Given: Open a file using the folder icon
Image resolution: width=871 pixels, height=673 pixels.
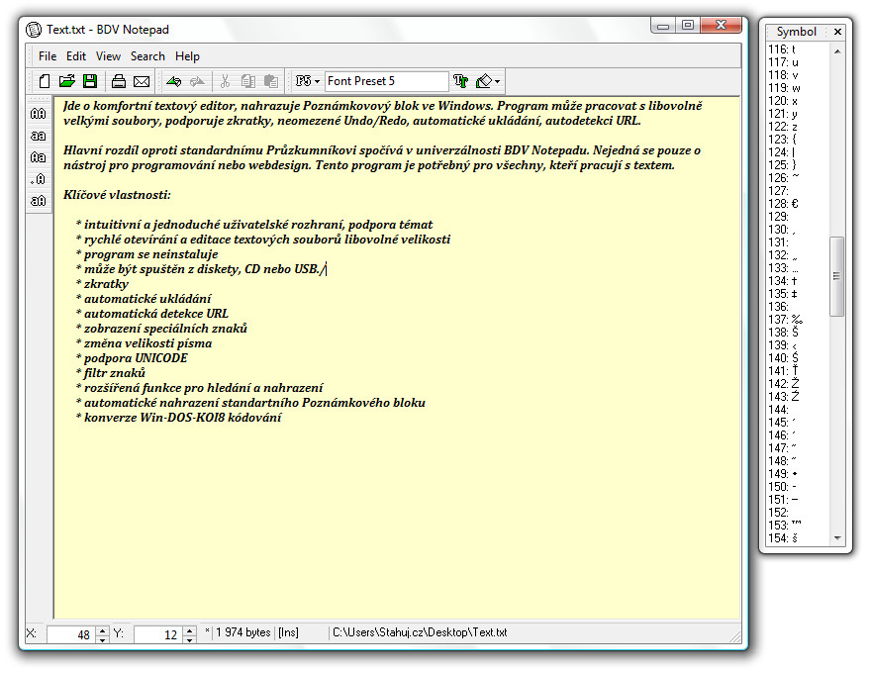Looking at the screenshot, I should pos(66,81).
